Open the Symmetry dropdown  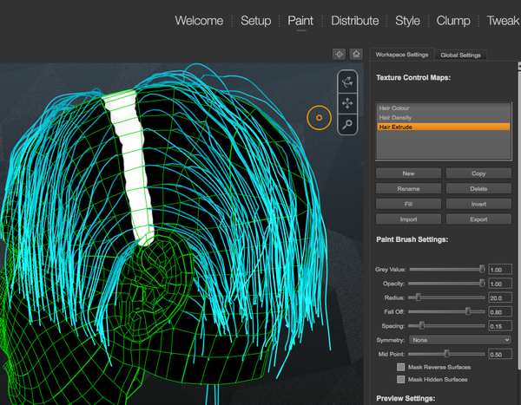[460, 340]
